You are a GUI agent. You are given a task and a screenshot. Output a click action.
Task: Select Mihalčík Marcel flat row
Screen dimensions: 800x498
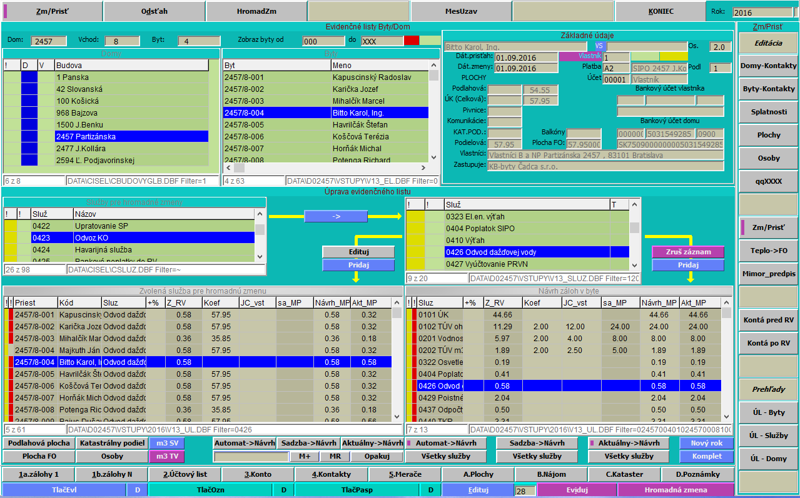click(326, 101)
